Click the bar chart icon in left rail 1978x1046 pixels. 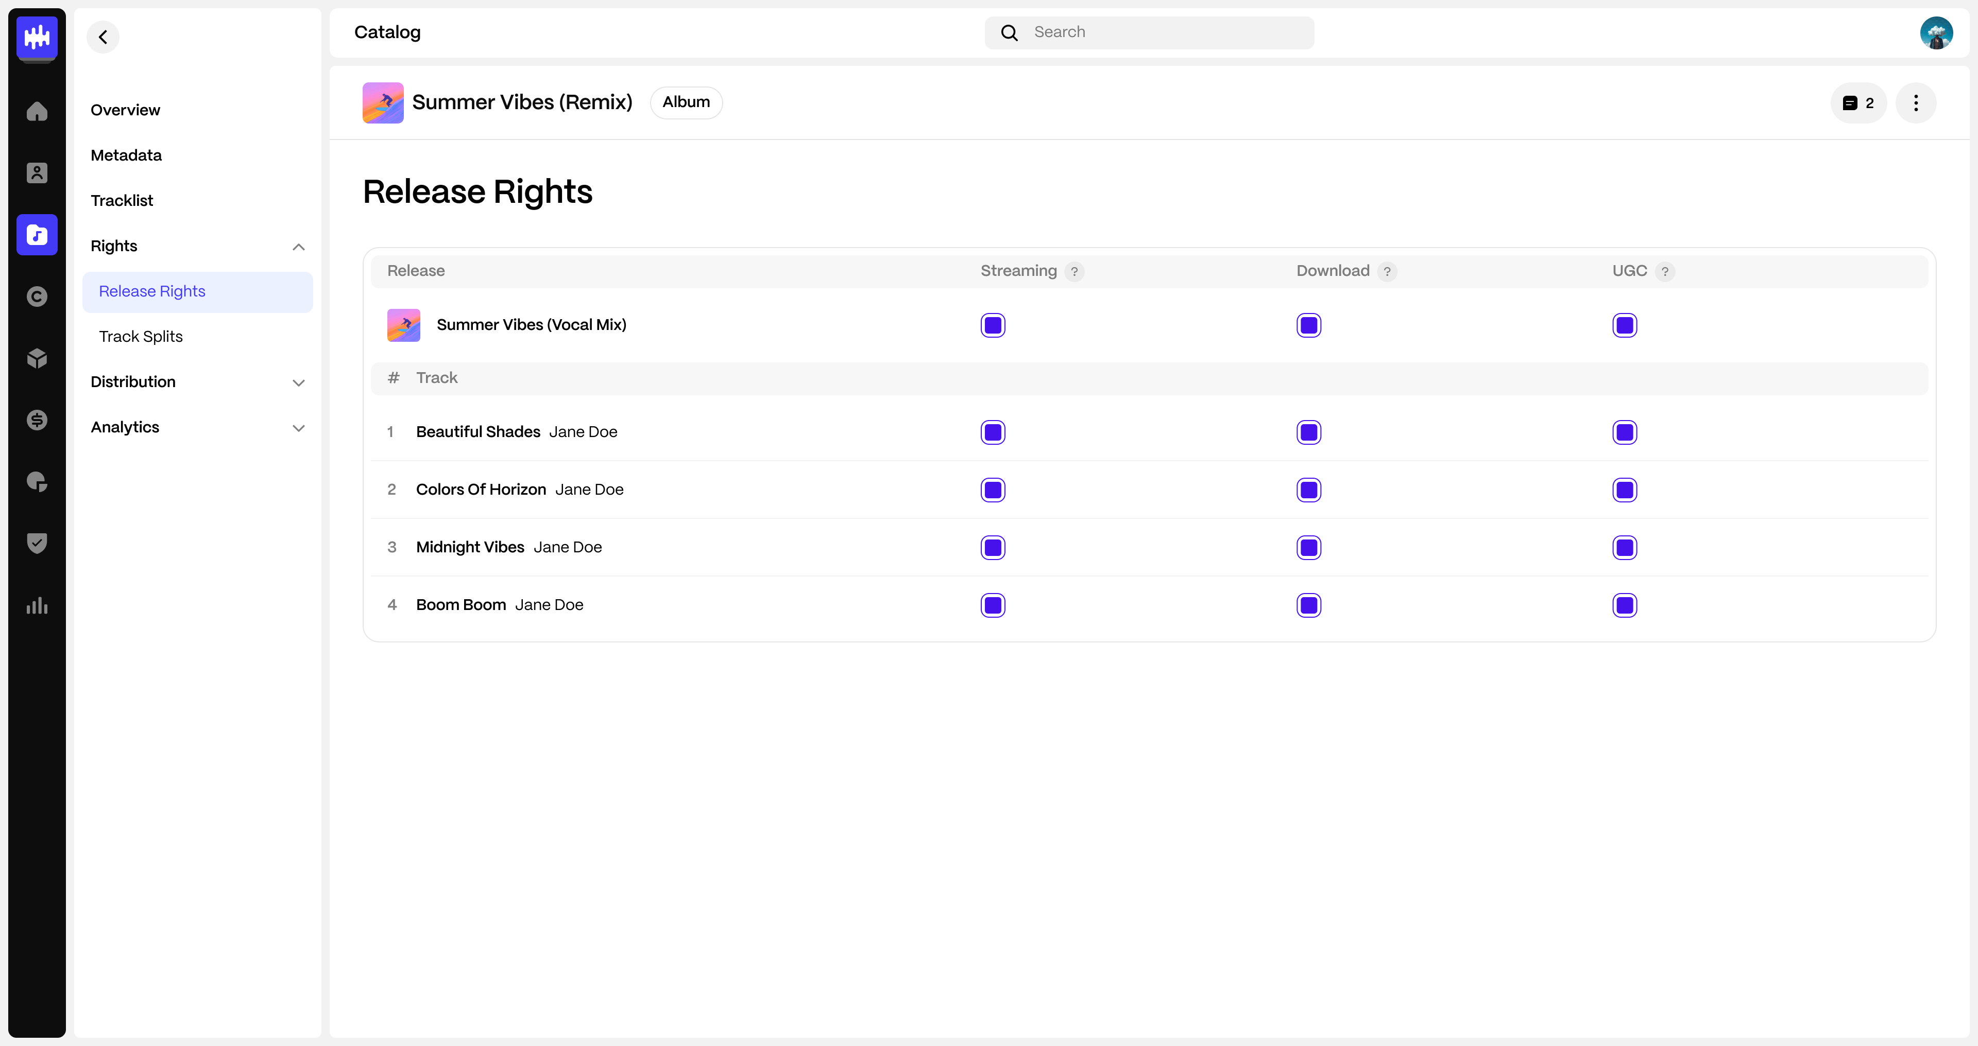[37, 605]
